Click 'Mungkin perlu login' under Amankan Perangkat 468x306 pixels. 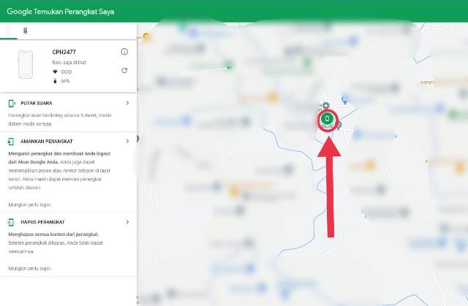point(29,204)
